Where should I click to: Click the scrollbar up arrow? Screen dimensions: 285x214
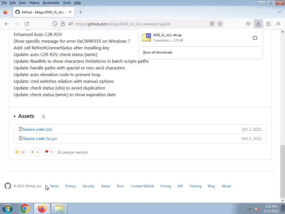(x=282, y=32)
